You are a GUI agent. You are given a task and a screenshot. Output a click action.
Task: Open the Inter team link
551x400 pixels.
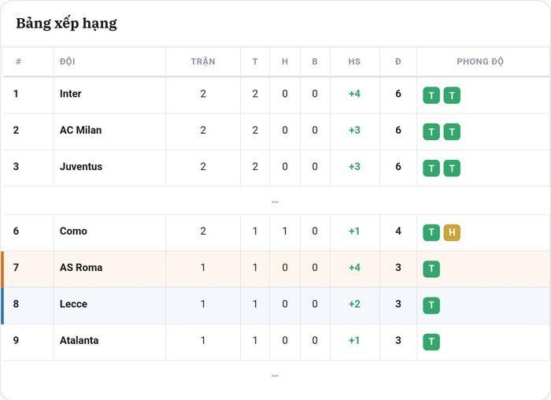pyautogui.click(x=70, y=94)
